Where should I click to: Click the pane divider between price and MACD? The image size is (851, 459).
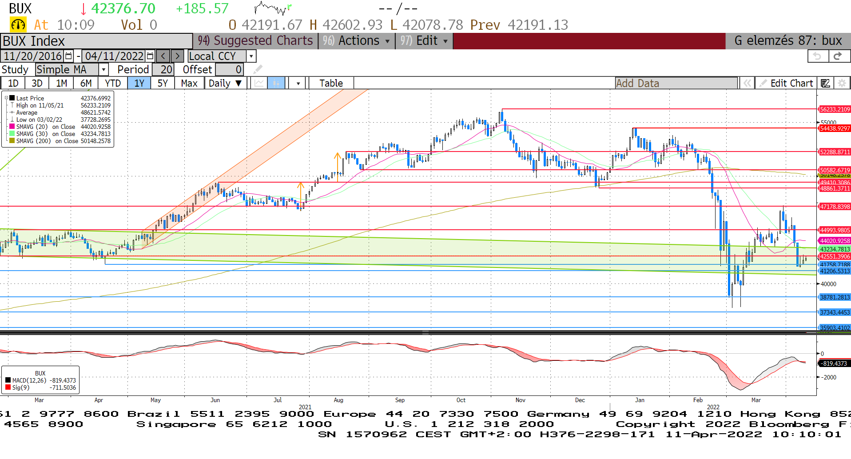tap(425, 332)
